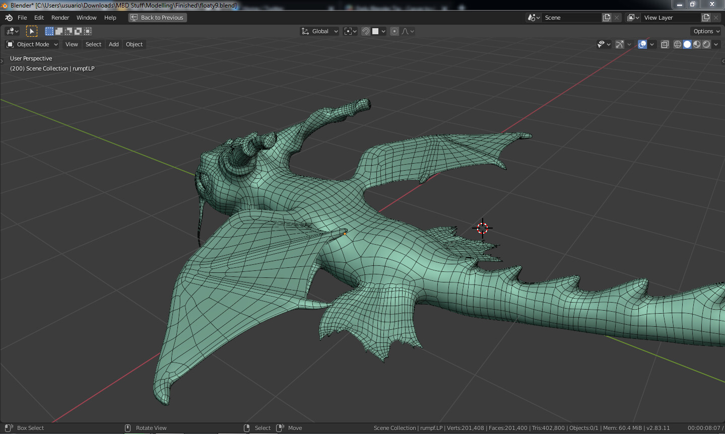Choose Extend selection mode icon
The width and height of the screenshot is (725, 434).
tap(59, 31)
